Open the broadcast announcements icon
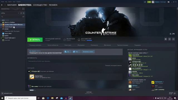 (x=145, y=2)
